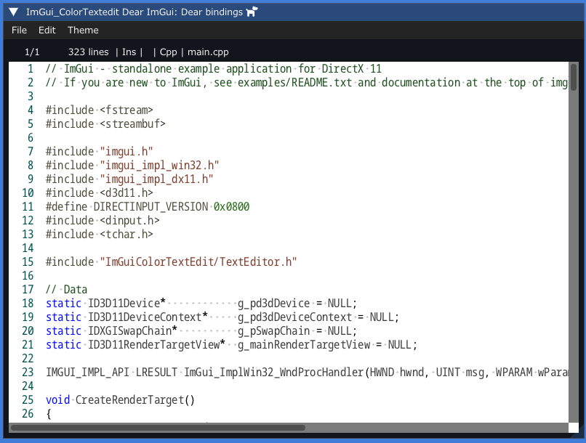Click 'examples/README.txt' in line 2 comment
The width and height of the screenshot is (586, 443).
pyautogui.click(x=295, y=83)
